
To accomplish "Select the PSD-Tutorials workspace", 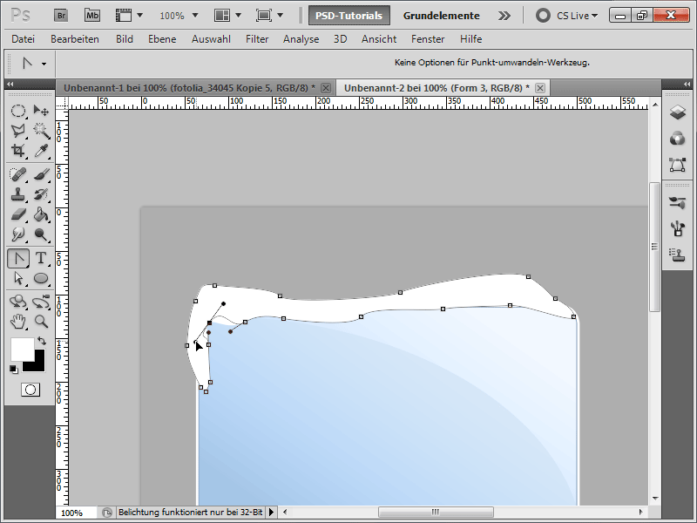I will pyautogui.click(x=349, y=16).
